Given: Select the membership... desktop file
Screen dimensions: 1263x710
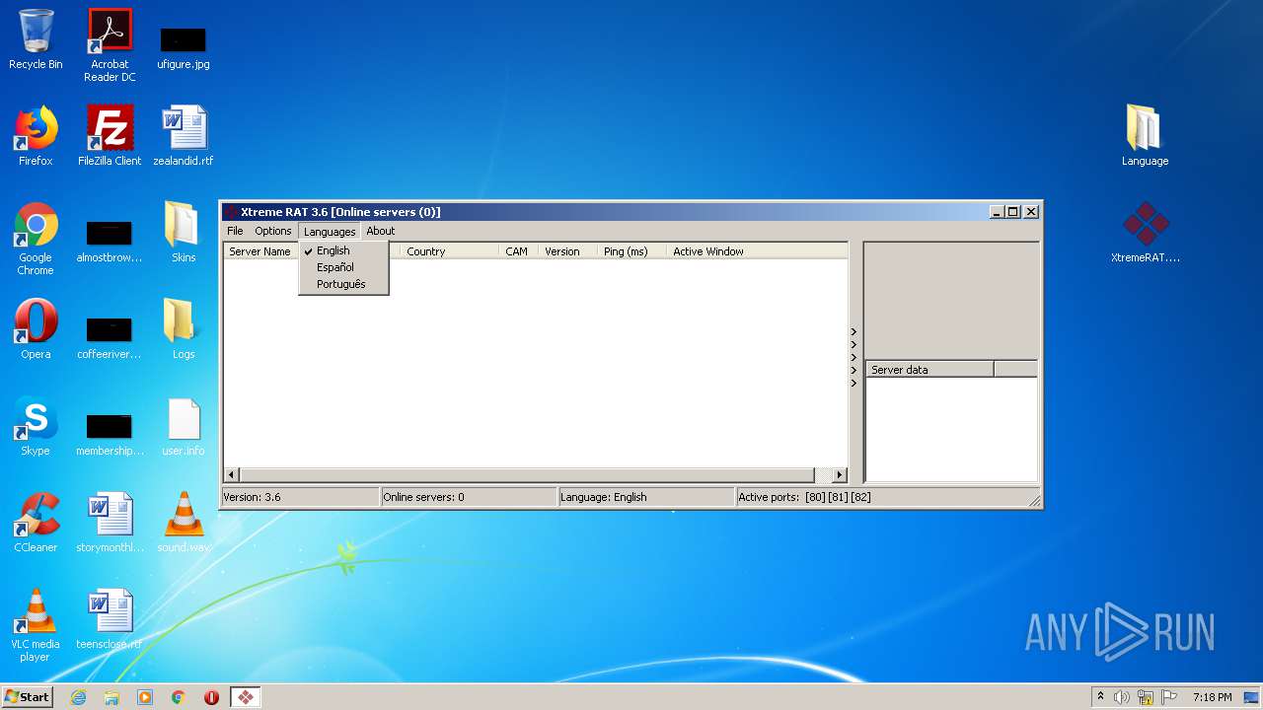Looking at the screenshot, I should pyautogui.click(x=110, y=435).
